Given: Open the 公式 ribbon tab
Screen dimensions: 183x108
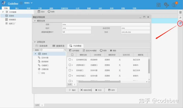Looking at the screenshot, I should [x=78, y=8].
